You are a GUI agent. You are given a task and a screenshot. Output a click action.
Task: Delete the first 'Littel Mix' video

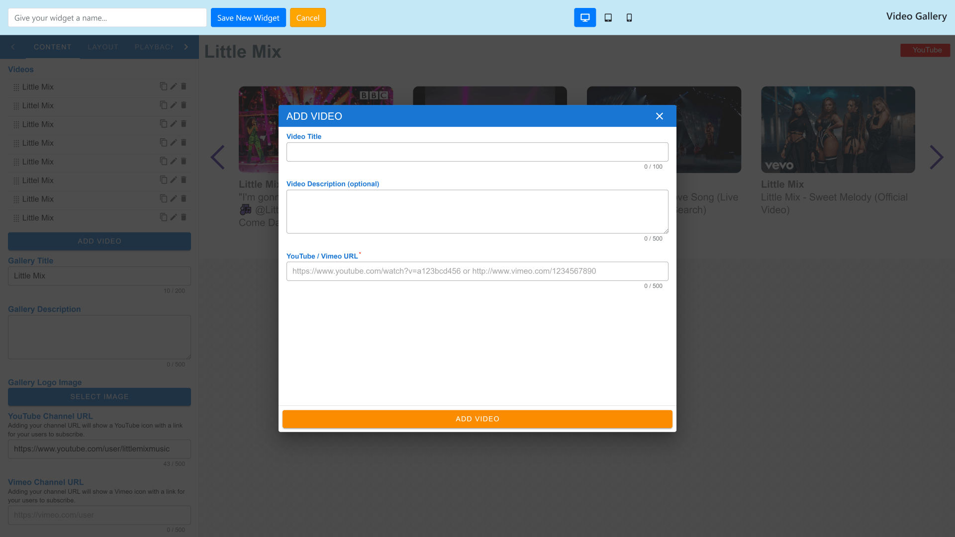click(184, 105)
